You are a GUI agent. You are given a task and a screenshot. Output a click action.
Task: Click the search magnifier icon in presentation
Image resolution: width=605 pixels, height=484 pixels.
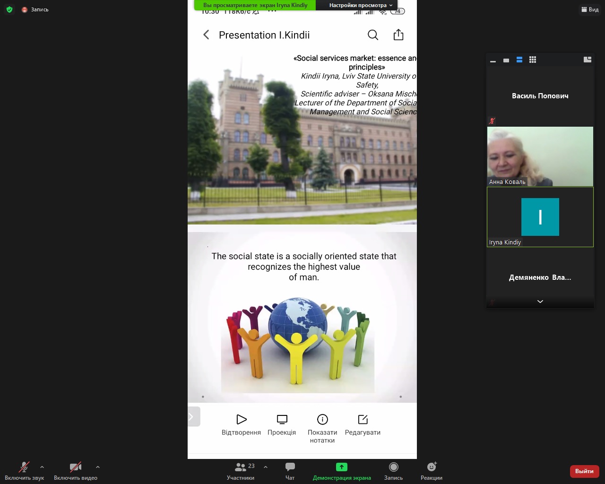373,35
